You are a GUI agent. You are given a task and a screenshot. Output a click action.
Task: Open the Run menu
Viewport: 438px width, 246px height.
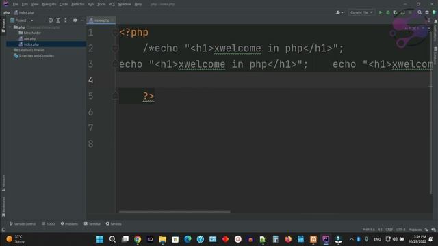click(x=90, y=5)
